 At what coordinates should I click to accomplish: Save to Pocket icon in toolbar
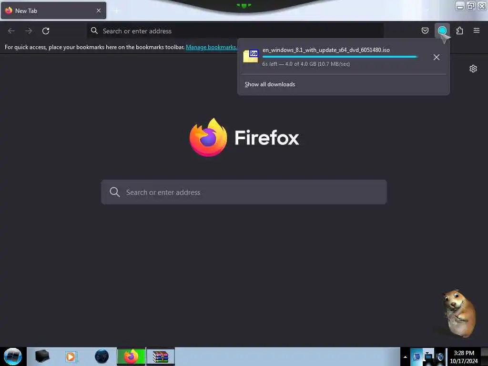pyautogui.click(x=425, y=30)
